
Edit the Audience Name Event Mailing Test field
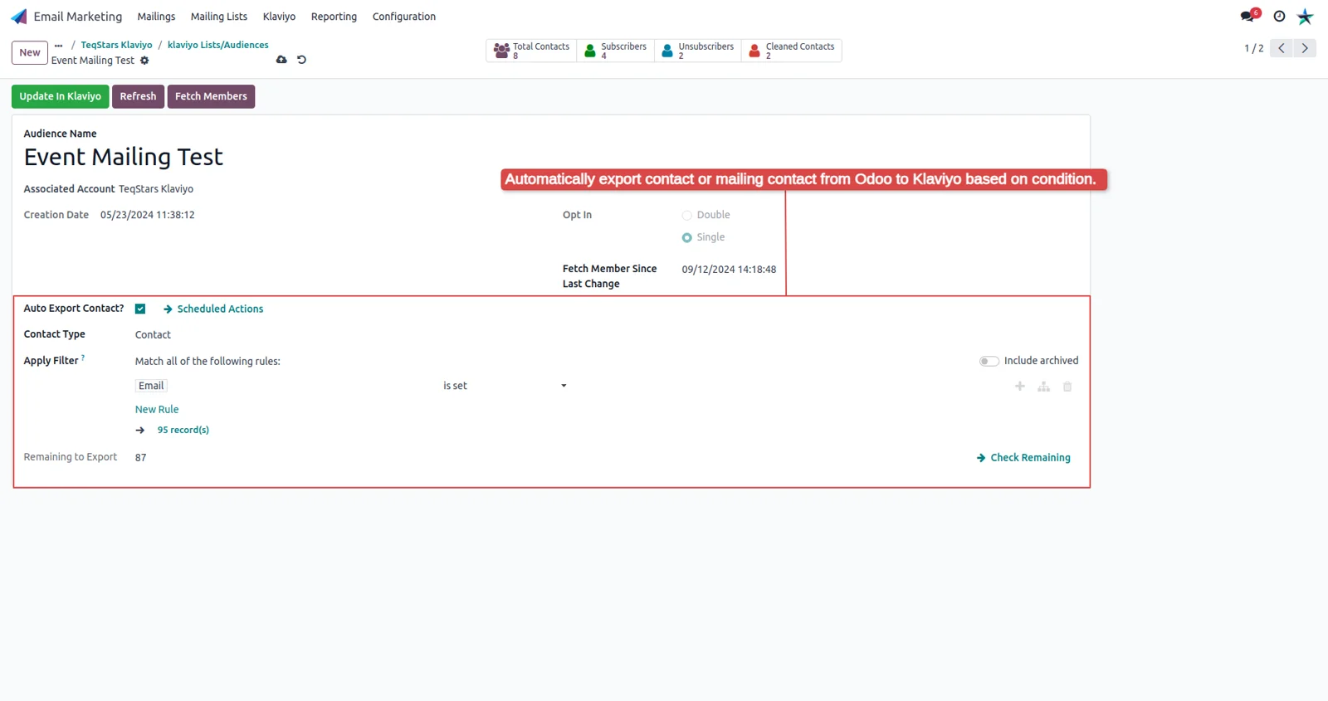pos(124,157)
